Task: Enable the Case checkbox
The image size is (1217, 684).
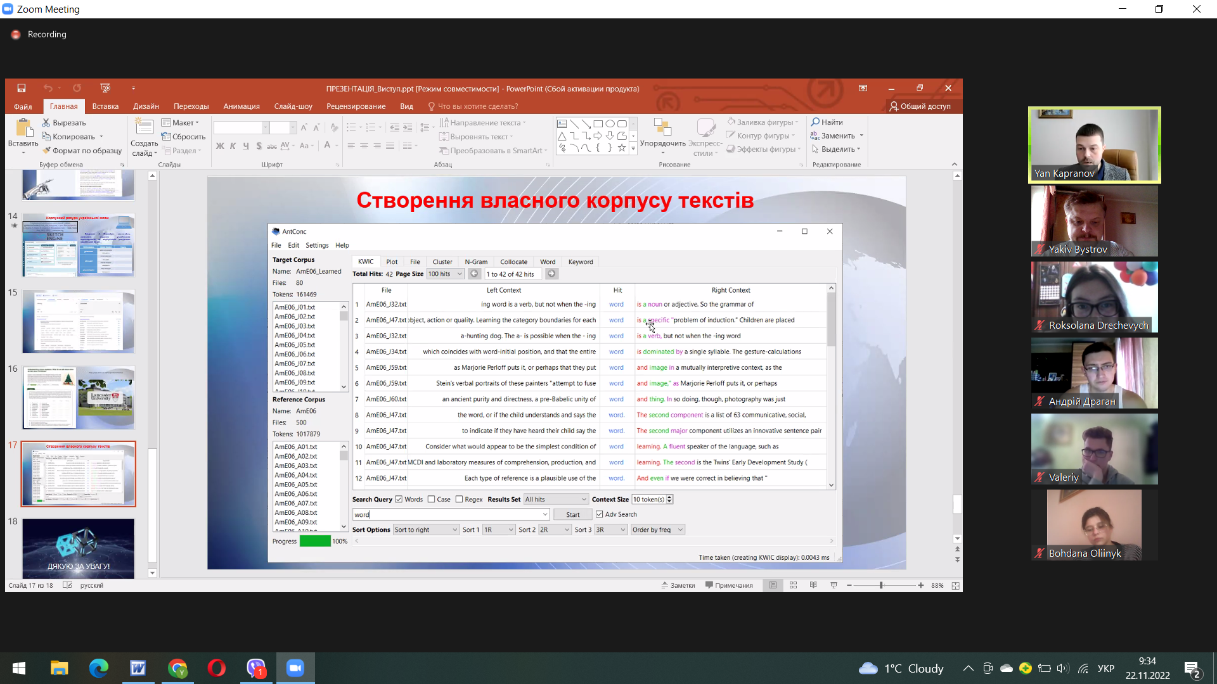Action: [431, 499]
